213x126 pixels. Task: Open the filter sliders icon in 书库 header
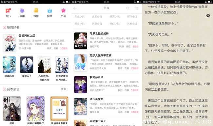coord(136,8)
